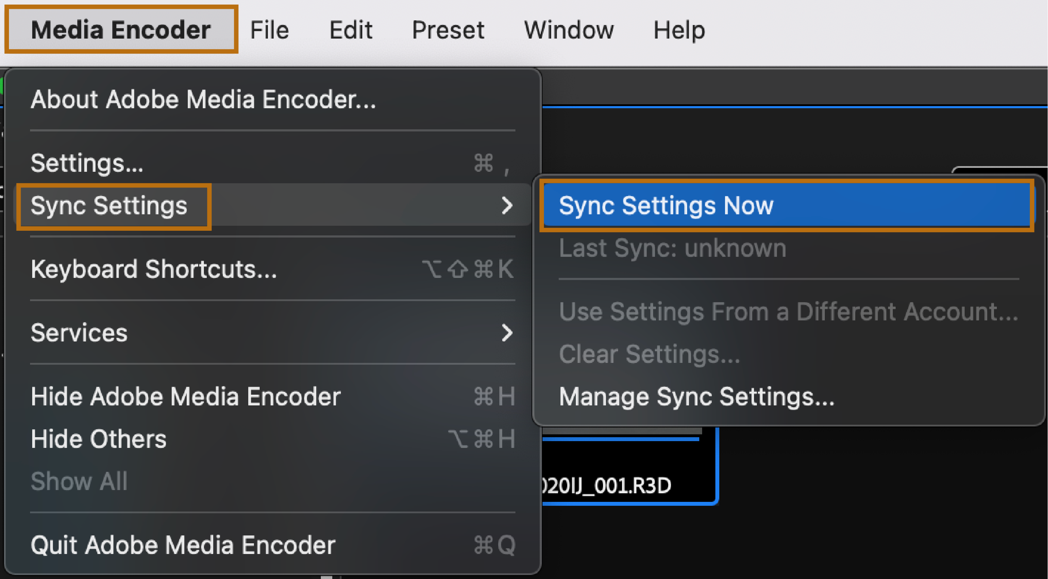Expand the Services submenu
This screenshot has width=1048, height=579.
pyautogui.click(x=79, y=333)
